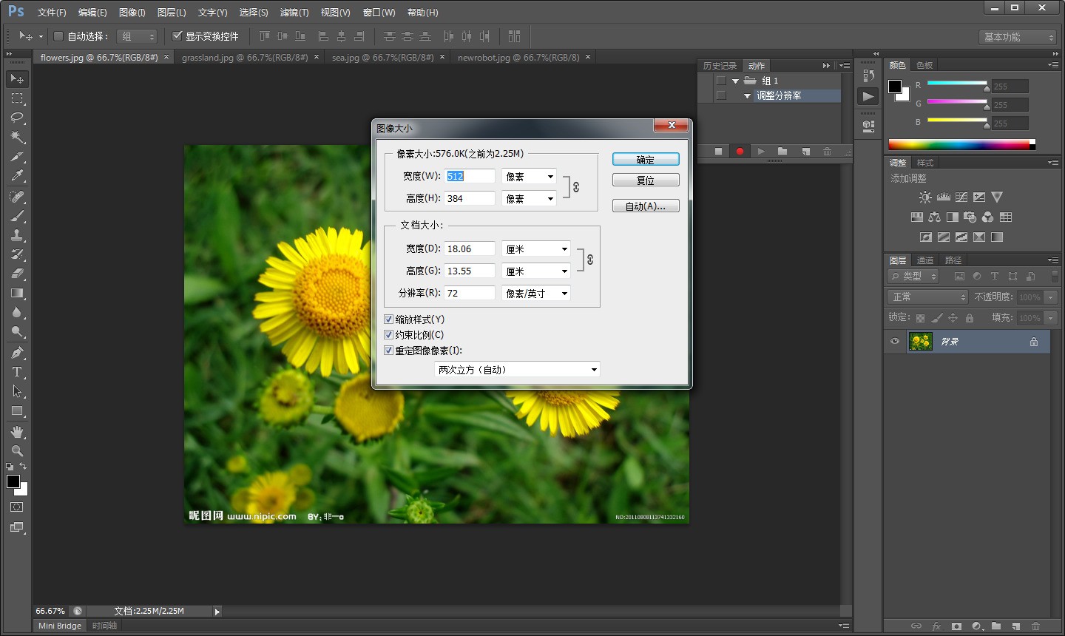Click the 高度(H) pixel input field showing 384

coord(470,198)
